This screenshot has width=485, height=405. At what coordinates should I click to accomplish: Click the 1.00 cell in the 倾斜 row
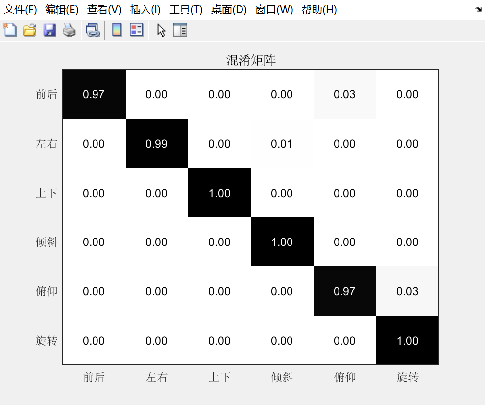(282, 242)
